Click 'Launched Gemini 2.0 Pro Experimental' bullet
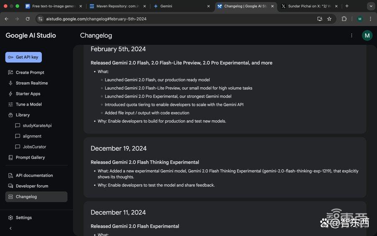 (x=168, y=96)
